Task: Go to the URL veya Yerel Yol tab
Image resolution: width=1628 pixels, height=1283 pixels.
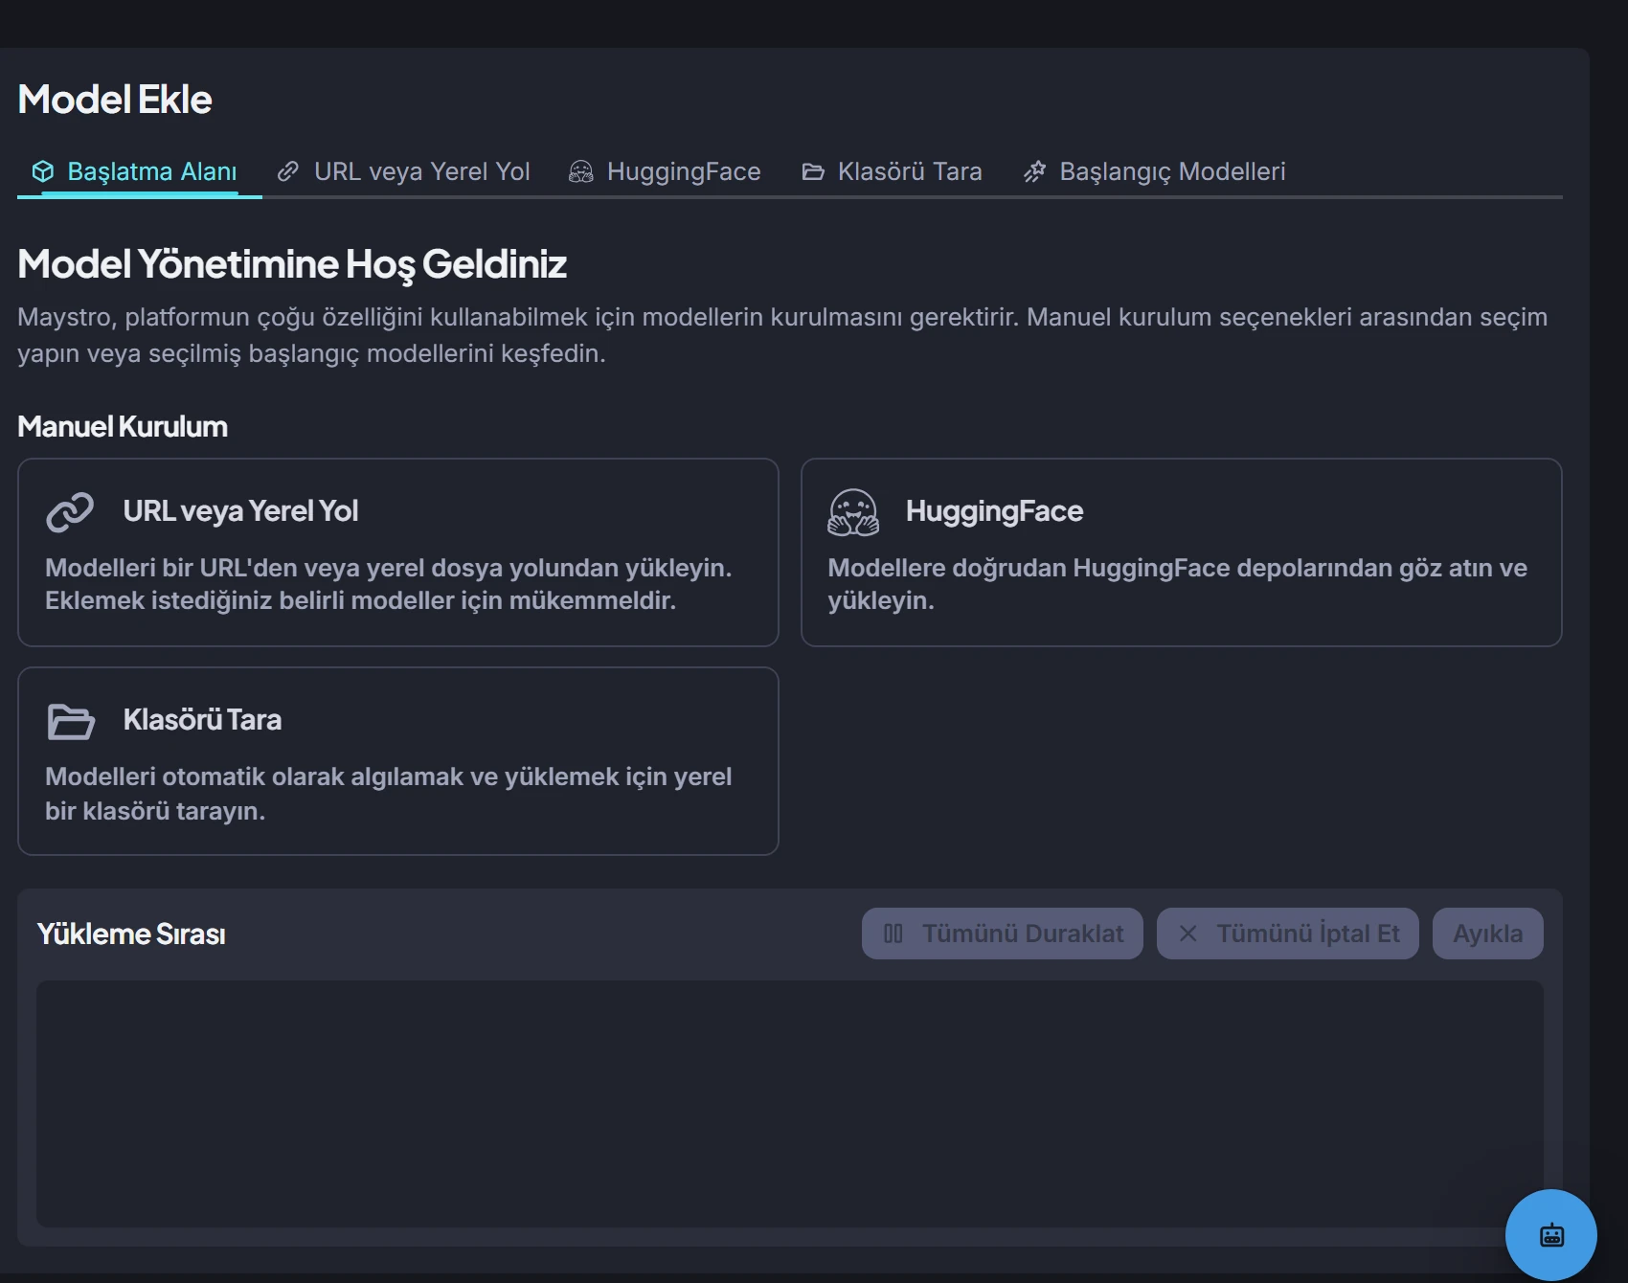Action: pyautogui.click(x=404, y=171)
